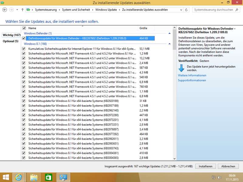243x182 pixels.
Task: Open recent locations dropdown arrow
Action: (x=17, y=10)
